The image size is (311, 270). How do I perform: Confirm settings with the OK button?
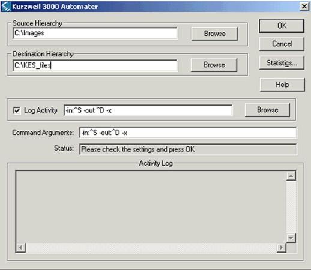(x=282, y=26)
